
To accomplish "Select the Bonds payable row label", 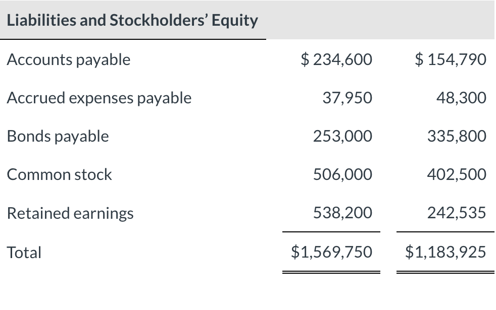I will pos(58,136).
